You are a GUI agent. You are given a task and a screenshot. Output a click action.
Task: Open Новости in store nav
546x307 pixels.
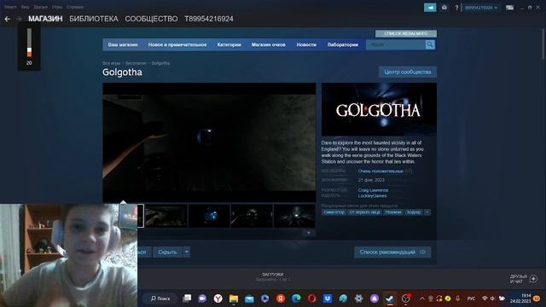[x=306, y=44]
